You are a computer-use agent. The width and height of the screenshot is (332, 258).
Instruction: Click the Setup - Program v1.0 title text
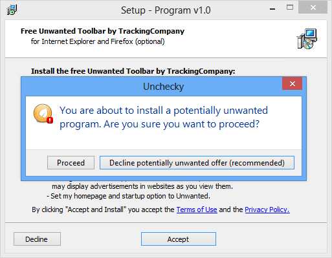pyautogui.click(x=166, y=10)
